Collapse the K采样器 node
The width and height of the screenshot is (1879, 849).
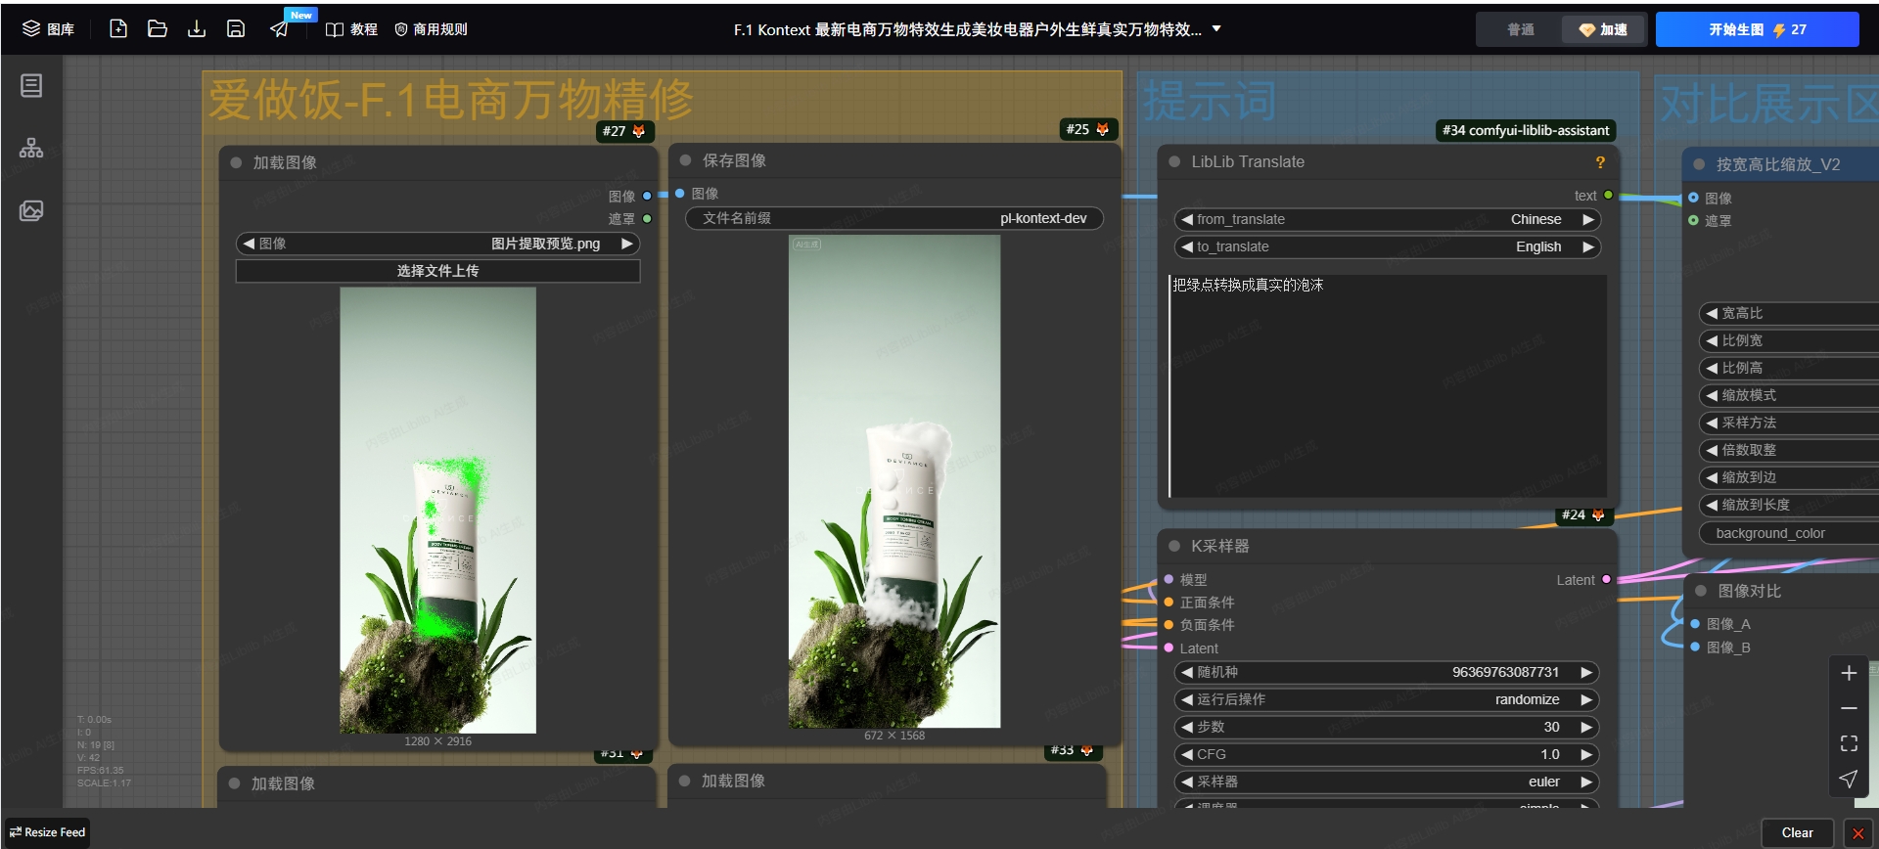[1174, 546]
